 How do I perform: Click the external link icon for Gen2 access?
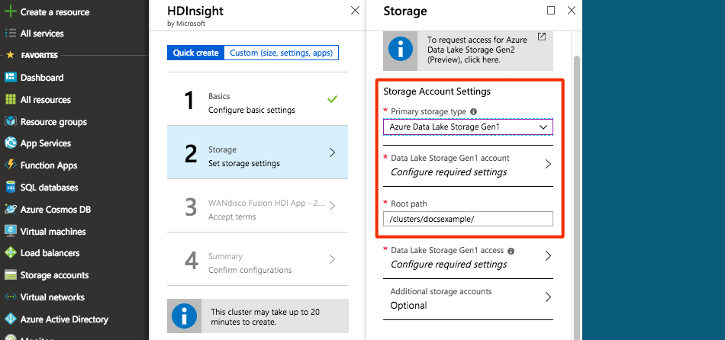pyautogui.click(x=542, y=37)
